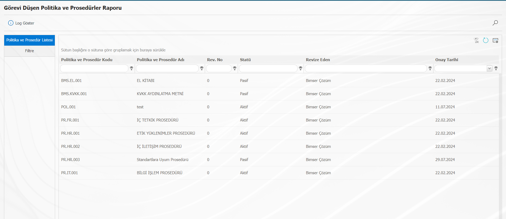Click the Log Göster button

(x=21, y=23)
